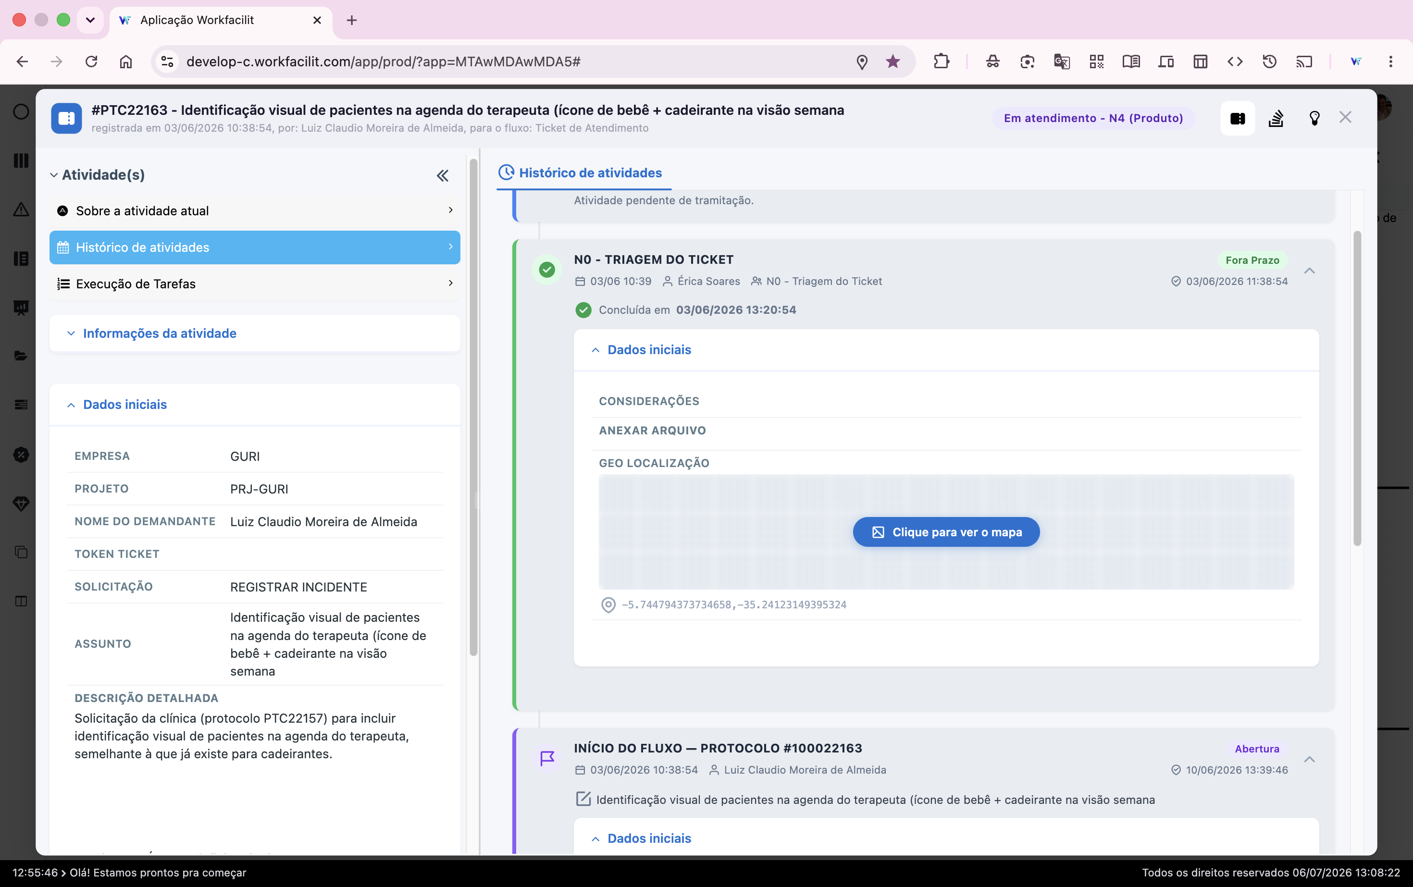Screen dimensions: 1413x887
Task: Click the REGISTRAR INCIDENTE value
Action: (x=298, y=587)
